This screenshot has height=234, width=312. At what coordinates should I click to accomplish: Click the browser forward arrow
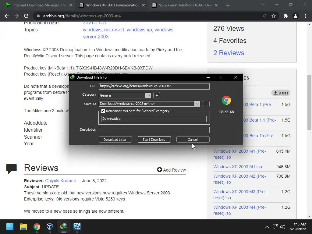point(16,16)
